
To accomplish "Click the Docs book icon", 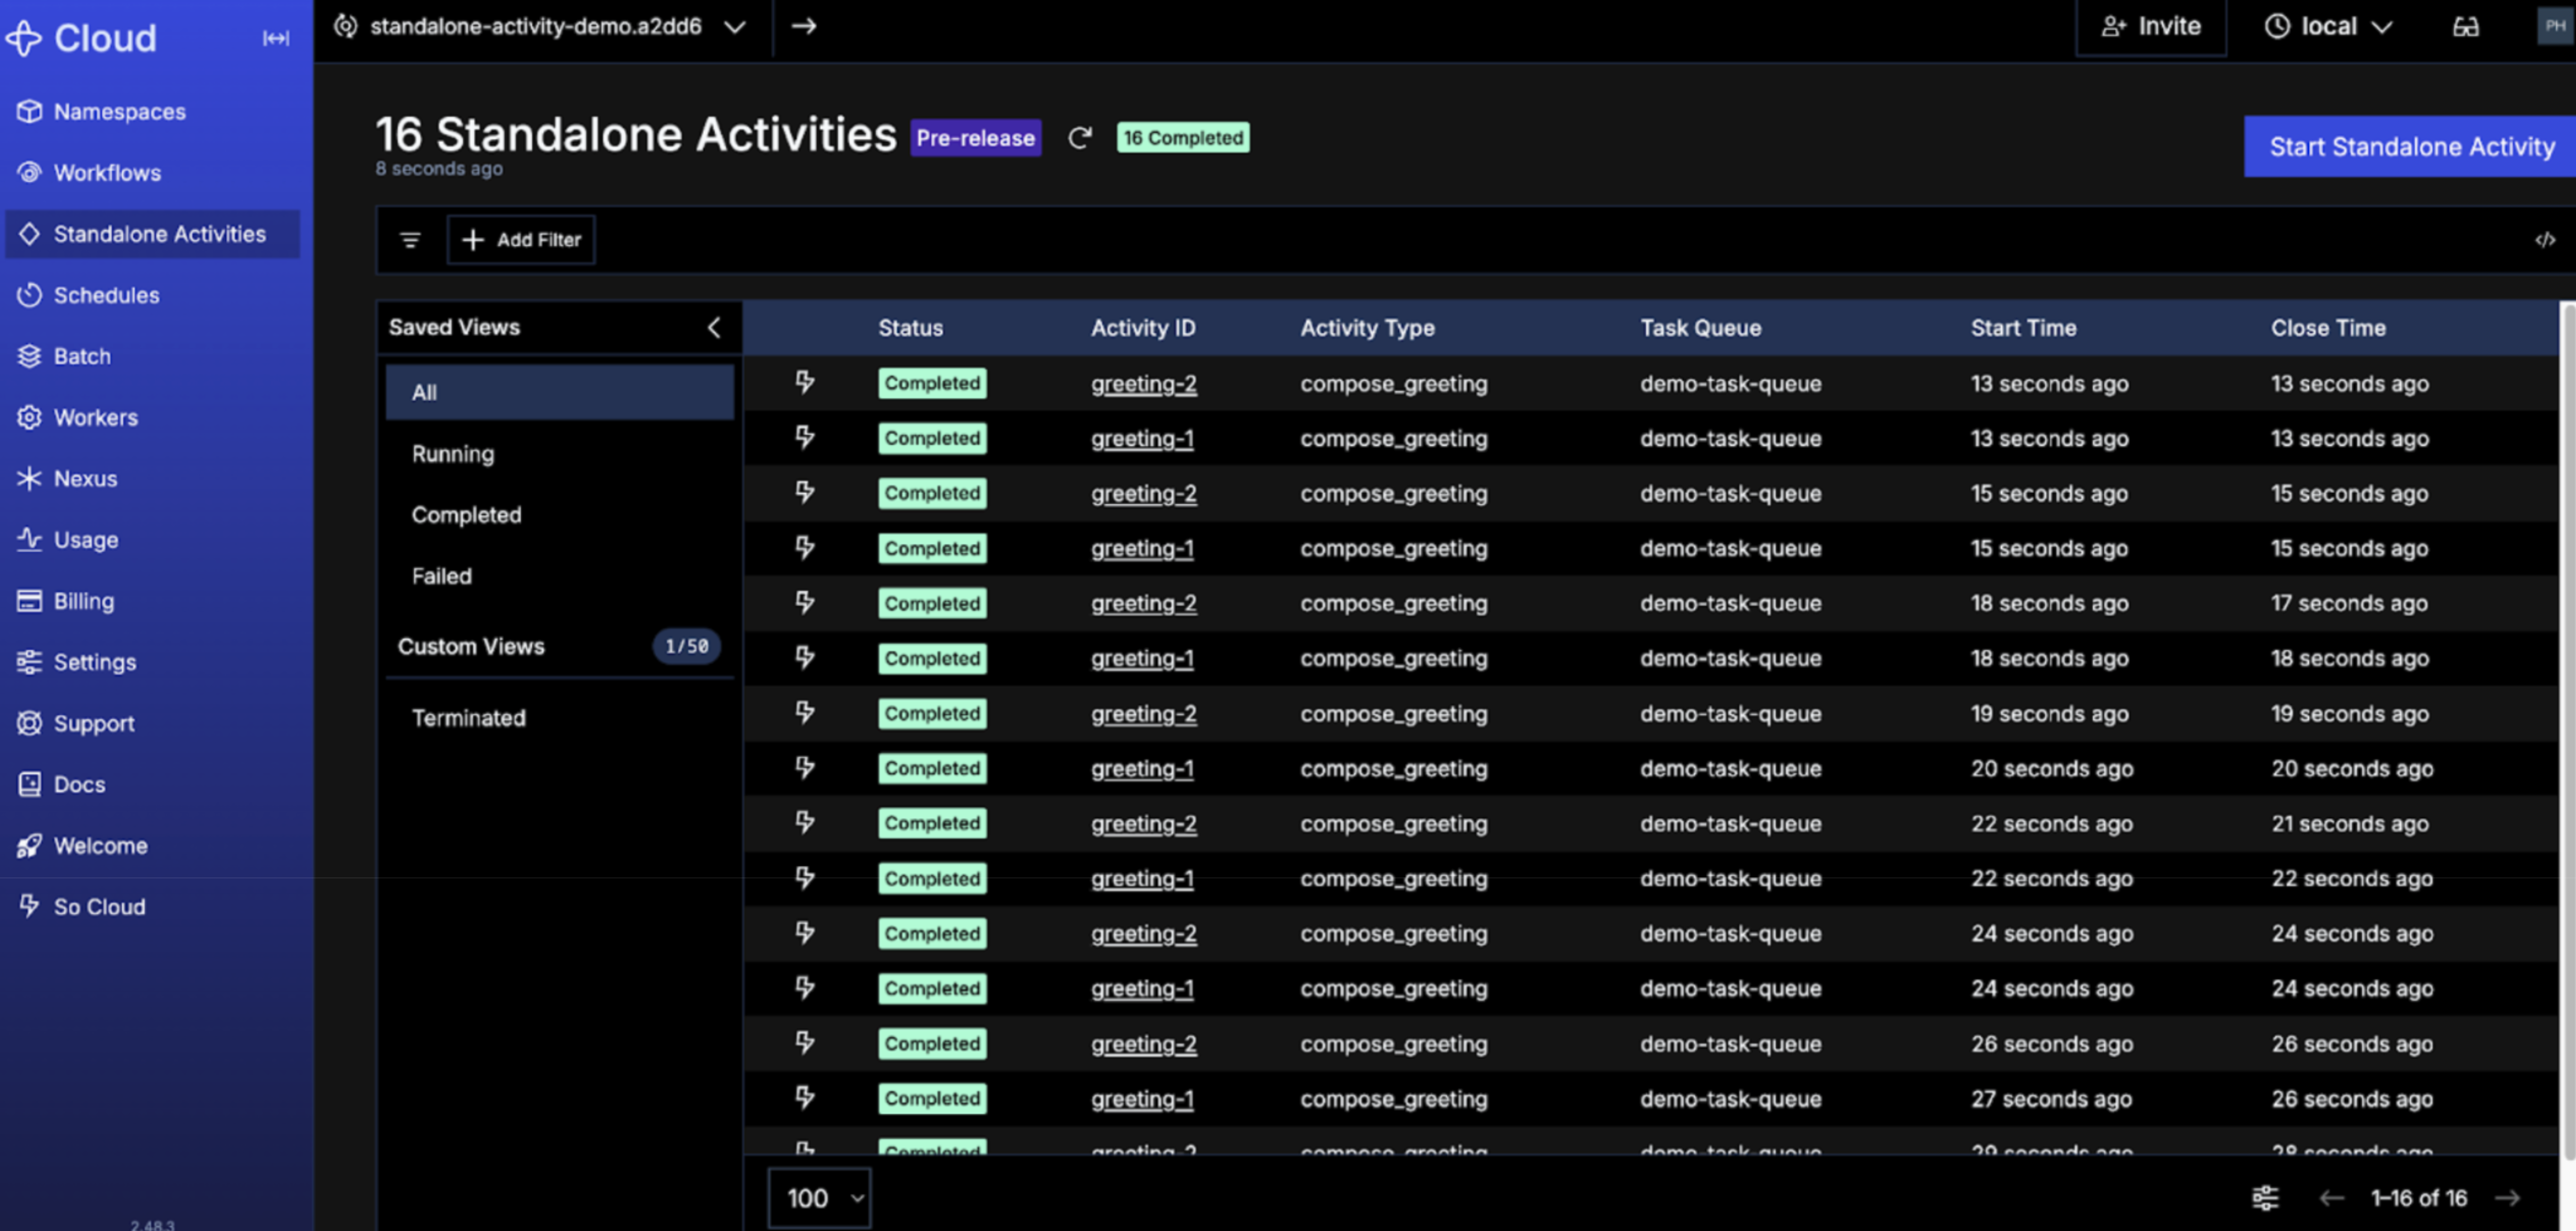I will click(29, 784).
